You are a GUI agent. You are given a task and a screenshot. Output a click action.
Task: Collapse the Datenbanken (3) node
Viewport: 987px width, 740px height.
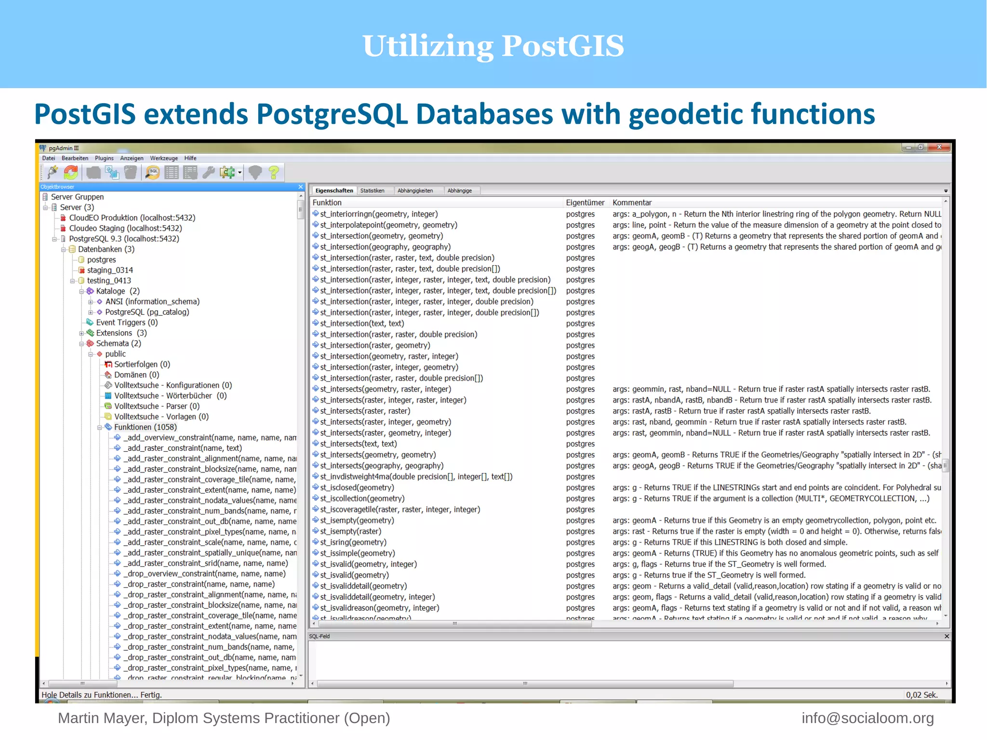tap(64, 249)
